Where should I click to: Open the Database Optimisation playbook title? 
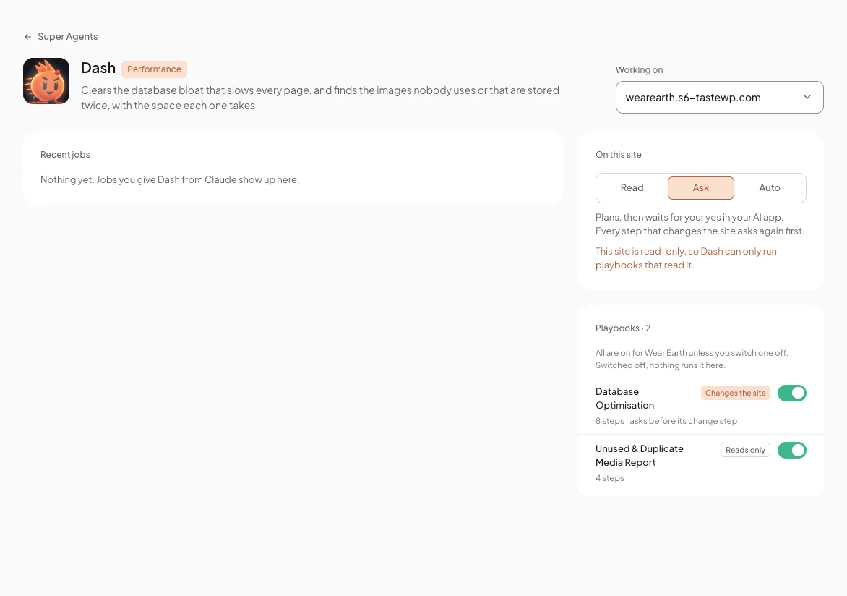click(625, 399)
